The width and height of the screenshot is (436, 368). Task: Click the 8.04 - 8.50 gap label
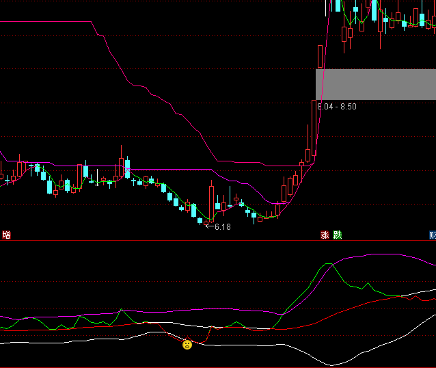click(336, 107)
